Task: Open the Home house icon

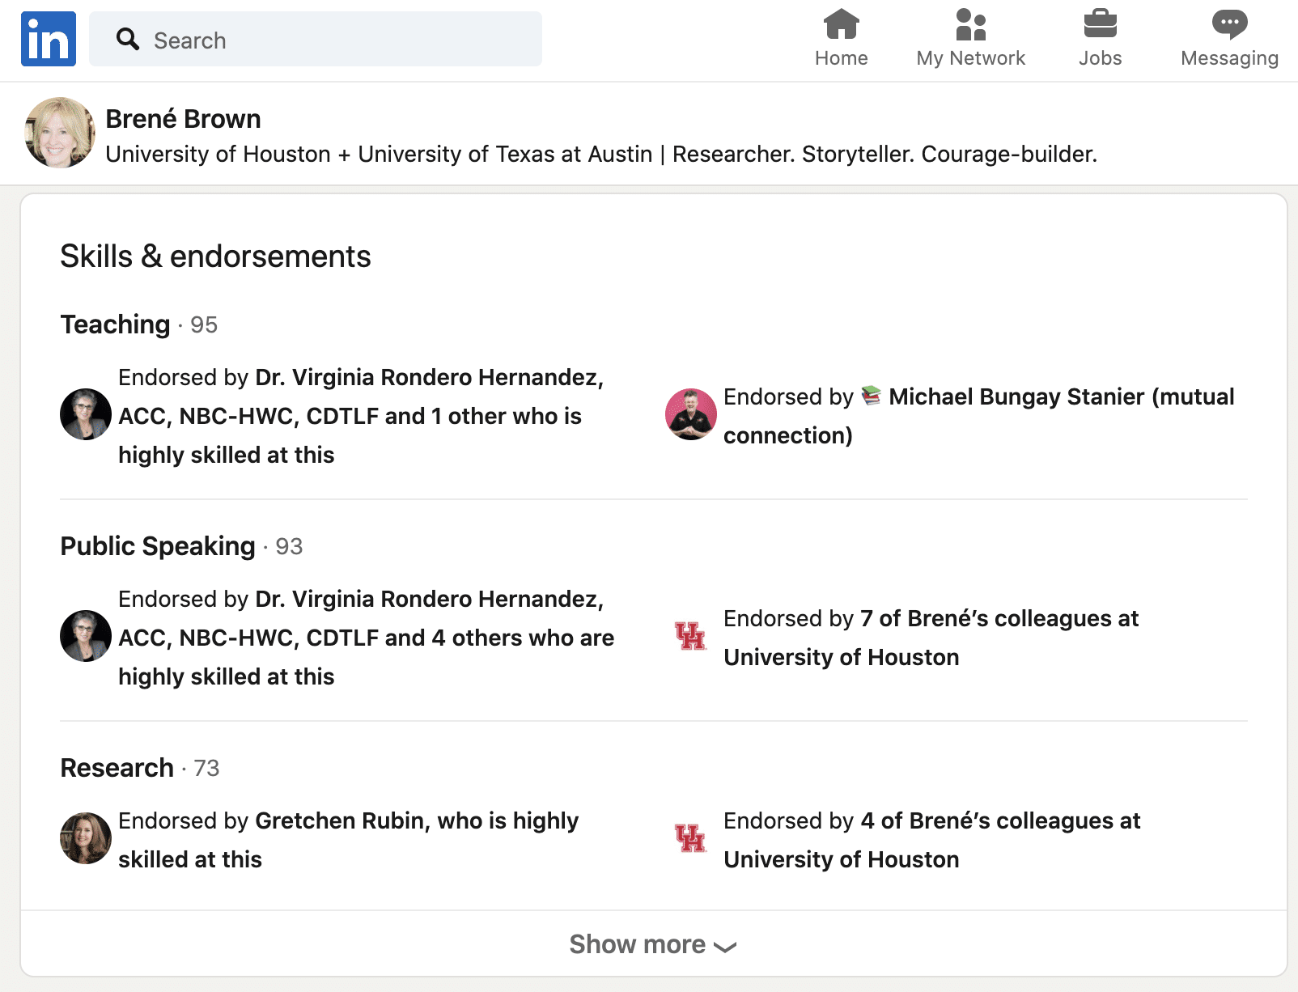Action: click(841, 24)
